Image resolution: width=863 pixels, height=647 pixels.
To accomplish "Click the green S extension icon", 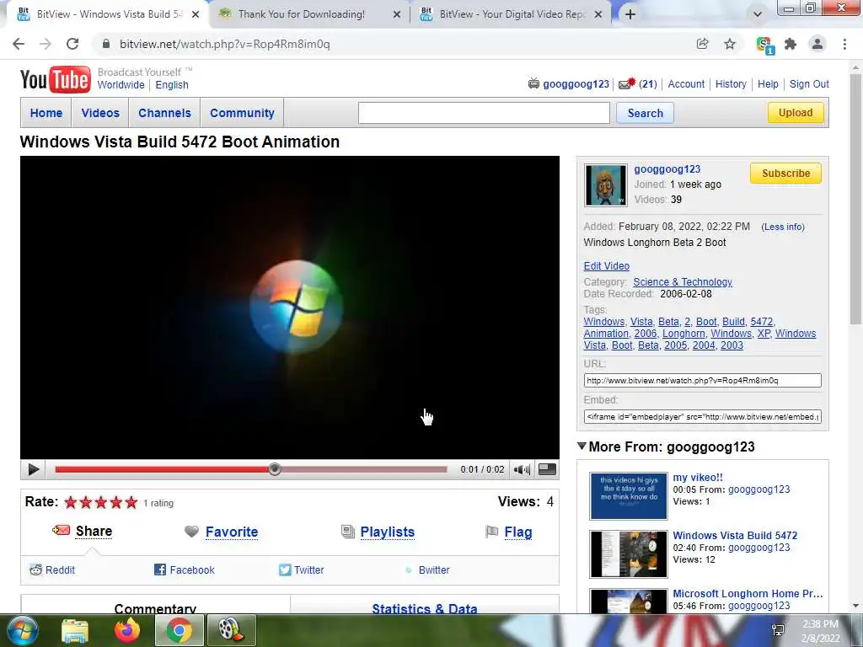I will (x=764, y=45).
